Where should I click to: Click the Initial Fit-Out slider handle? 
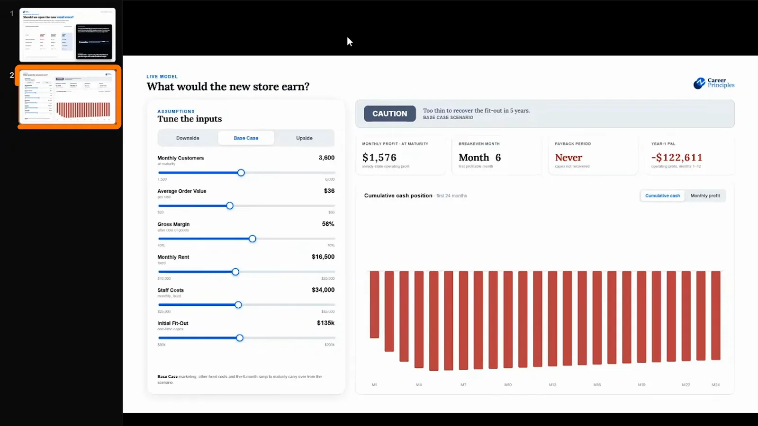[x=240, y=338]
